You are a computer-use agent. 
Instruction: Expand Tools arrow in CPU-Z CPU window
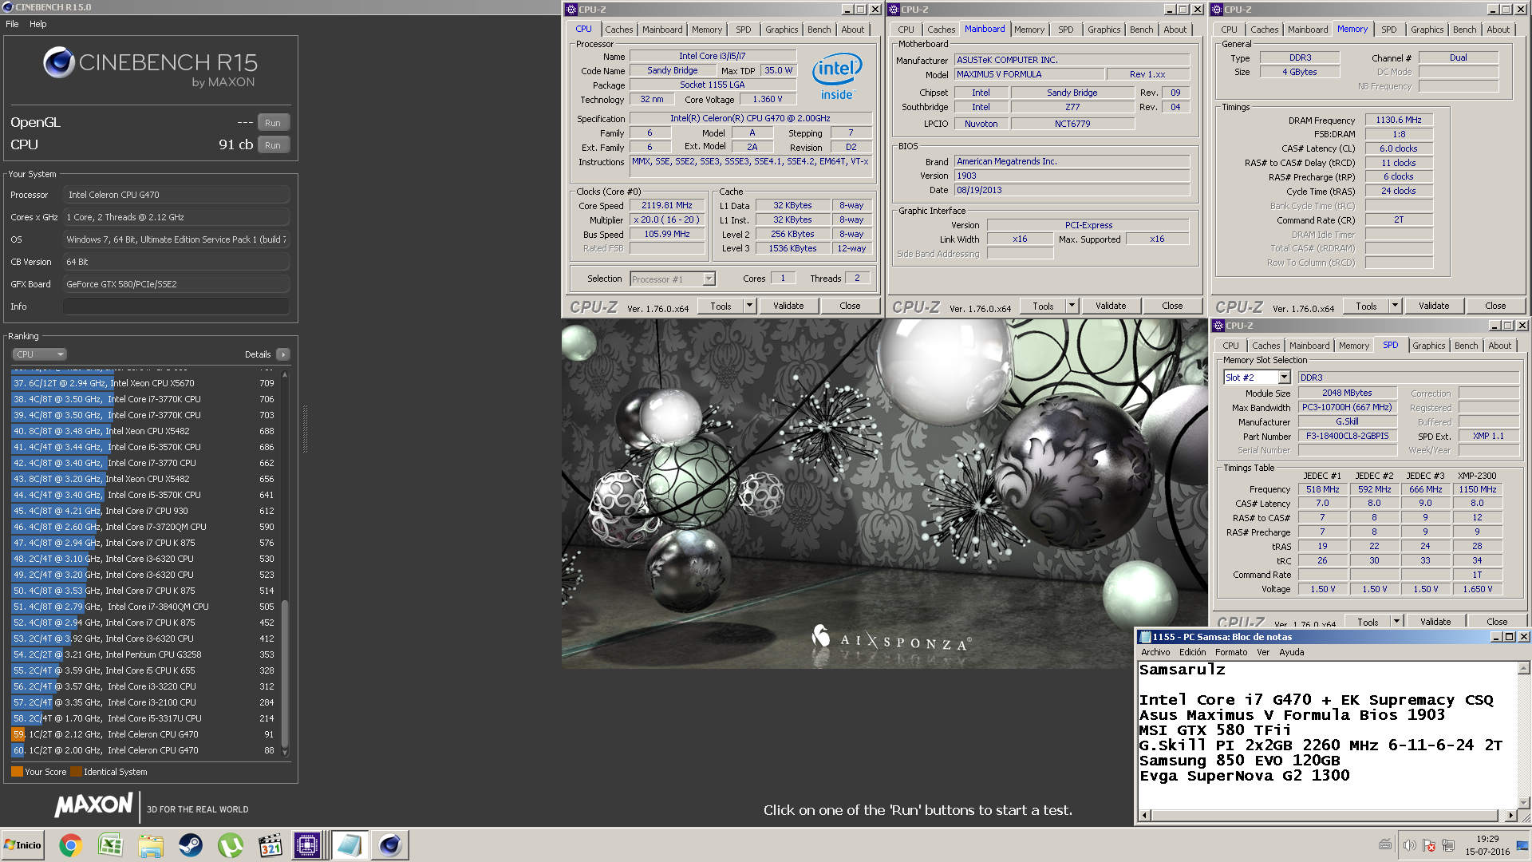[749, 306]
